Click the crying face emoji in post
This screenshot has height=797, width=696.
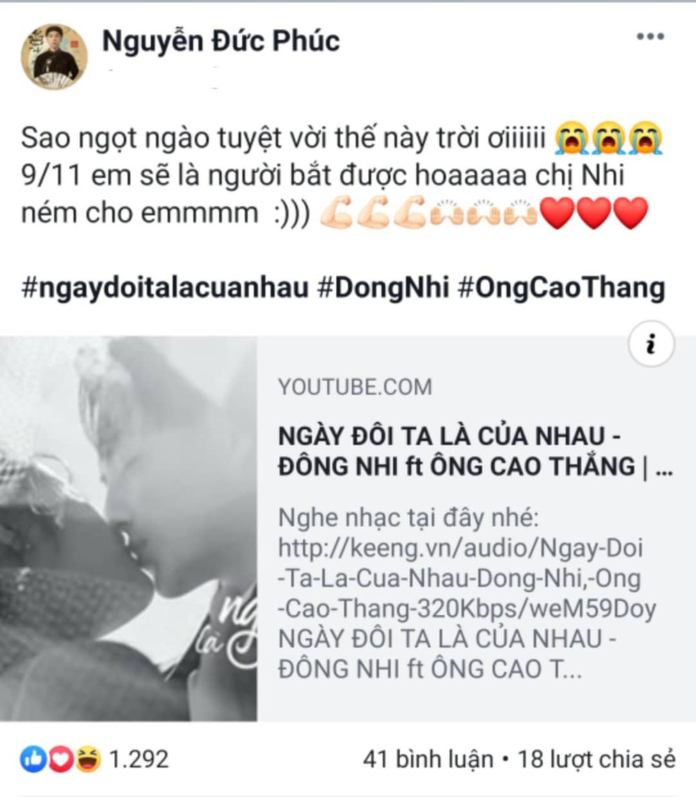click(x=609, y=138)
